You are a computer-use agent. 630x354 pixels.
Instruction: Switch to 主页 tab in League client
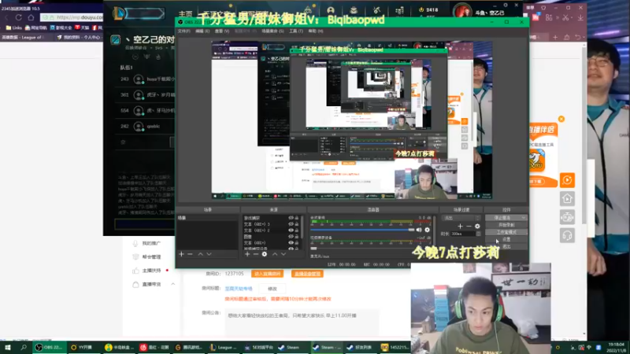tap(185, 14)
